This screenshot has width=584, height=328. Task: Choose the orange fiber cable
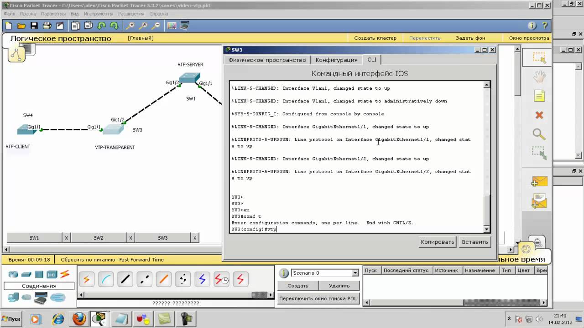click(163, 279)
